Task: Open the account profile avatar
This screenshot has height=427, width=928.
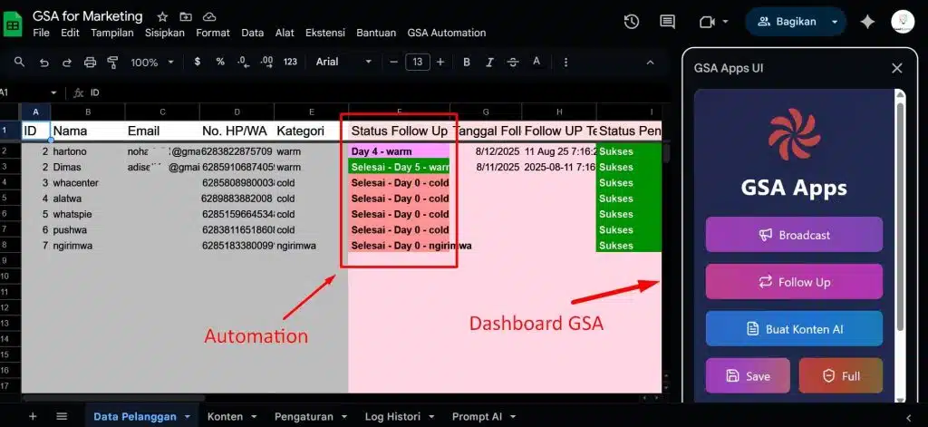Action: point(904,22)
